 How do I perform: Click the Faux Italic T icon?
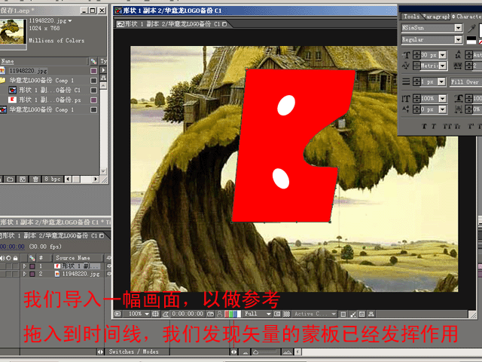[x=434, y=126]
